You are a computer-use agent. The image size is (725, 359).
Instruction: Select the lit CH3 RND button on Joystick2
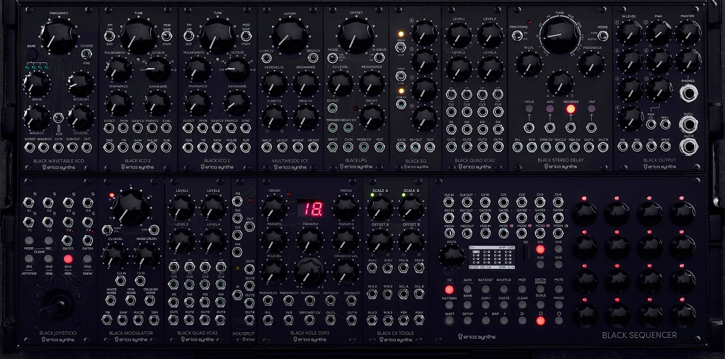(x=68, y=258)
